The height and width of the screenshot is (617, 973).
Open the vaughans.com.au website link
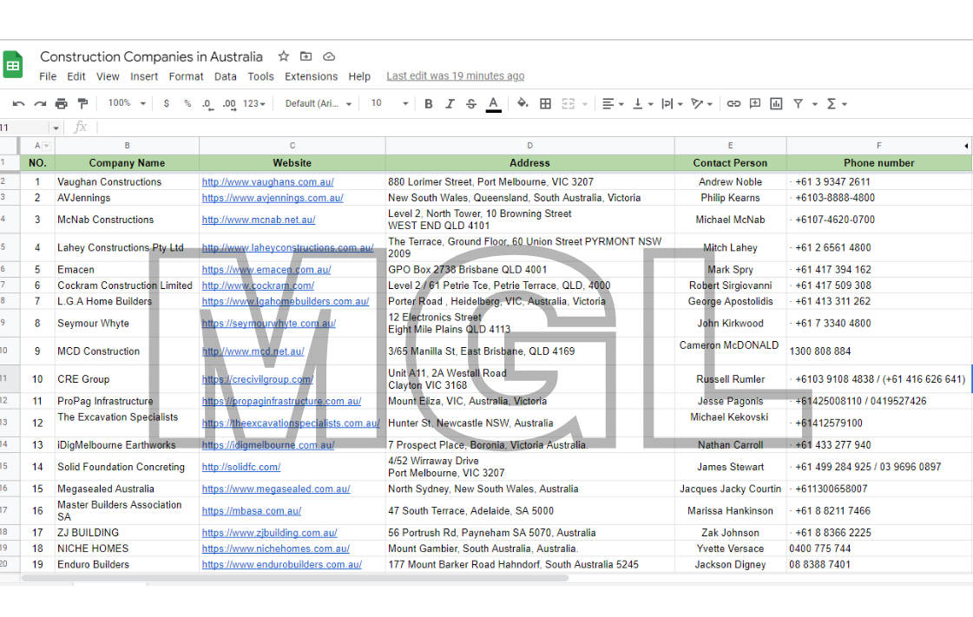click(268, 181)
